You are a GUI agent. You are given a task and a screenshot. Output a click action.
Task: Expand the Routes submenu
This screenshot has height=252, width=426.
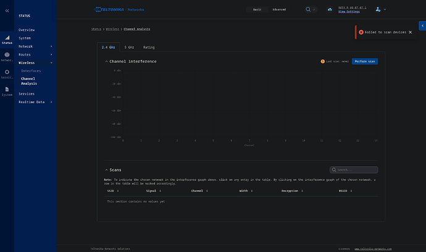(x=51, y=54)
